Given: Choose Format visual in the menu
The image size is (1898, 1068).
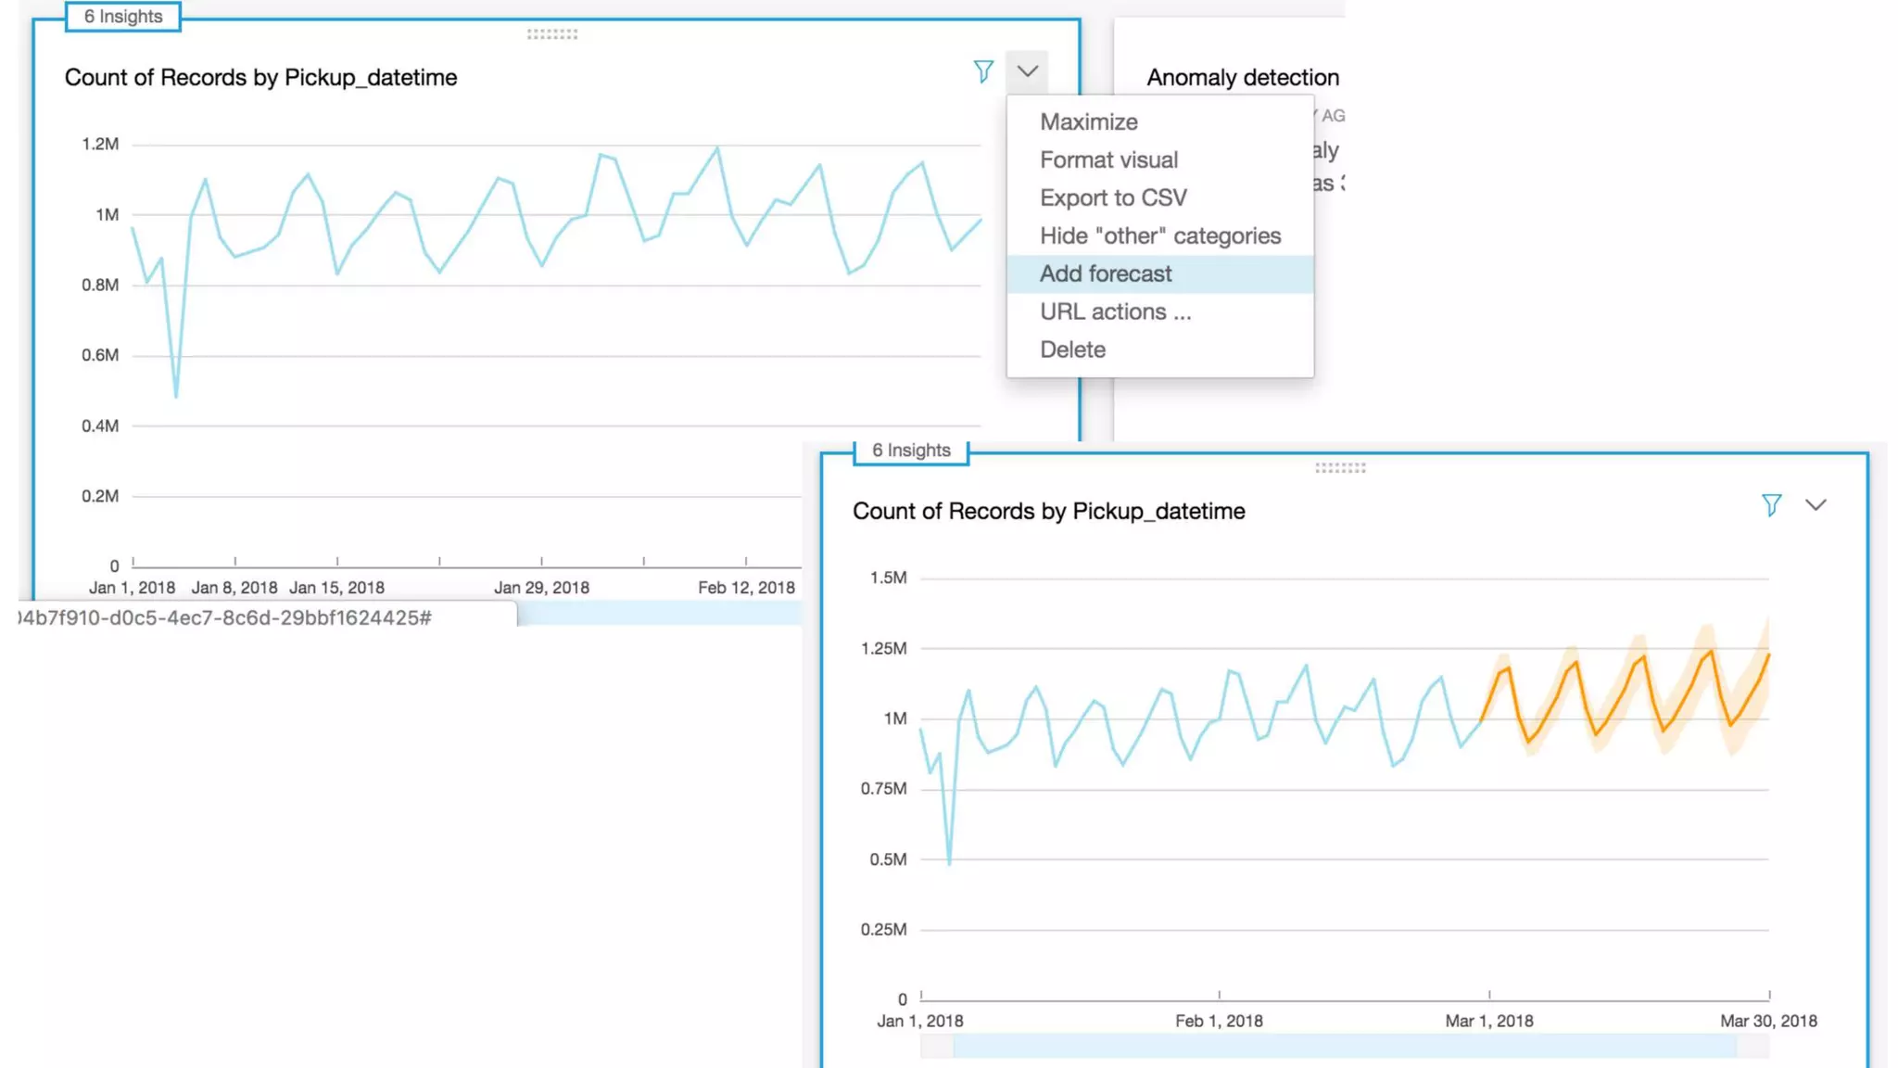Looking at the screenshot, I should coord(1108,159).
